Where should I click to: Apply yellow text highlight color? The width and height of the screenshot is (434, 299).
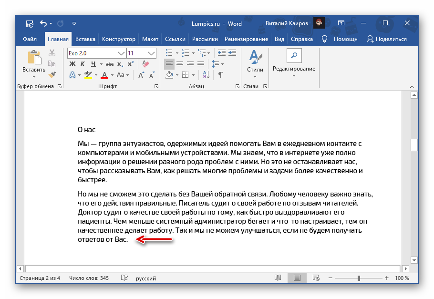click(88, 75)
